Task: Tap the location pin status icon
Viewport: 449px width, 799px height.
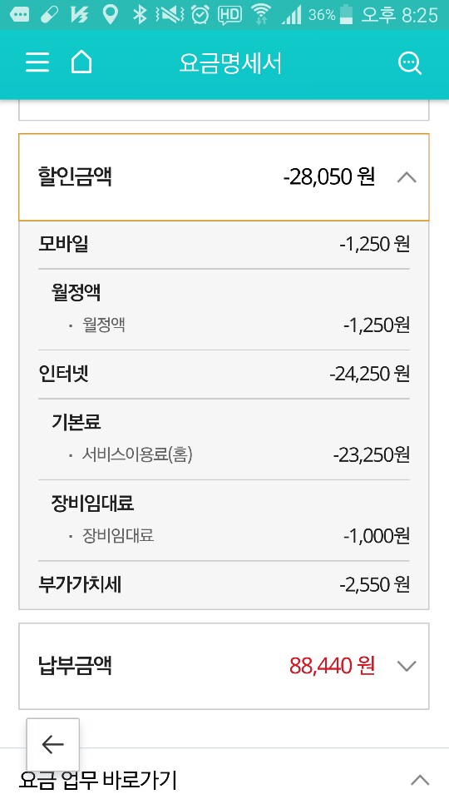Action: pyautogui.click(x=109, y=15)
